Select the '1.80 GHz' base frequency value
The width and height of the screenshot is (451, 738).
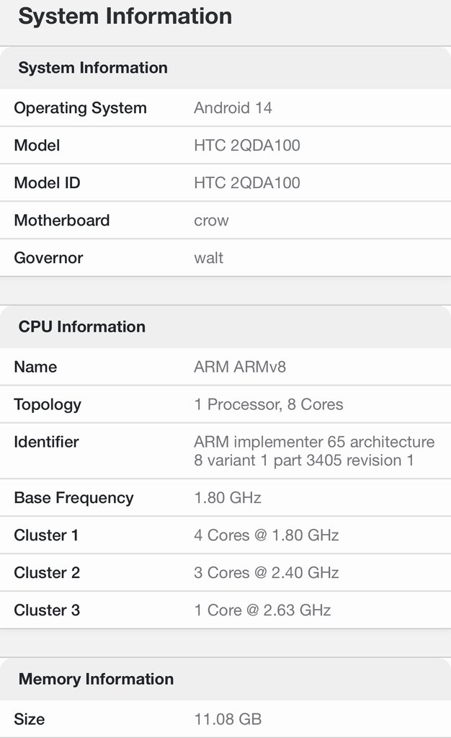pyautogui.click(x=228, y=497)
